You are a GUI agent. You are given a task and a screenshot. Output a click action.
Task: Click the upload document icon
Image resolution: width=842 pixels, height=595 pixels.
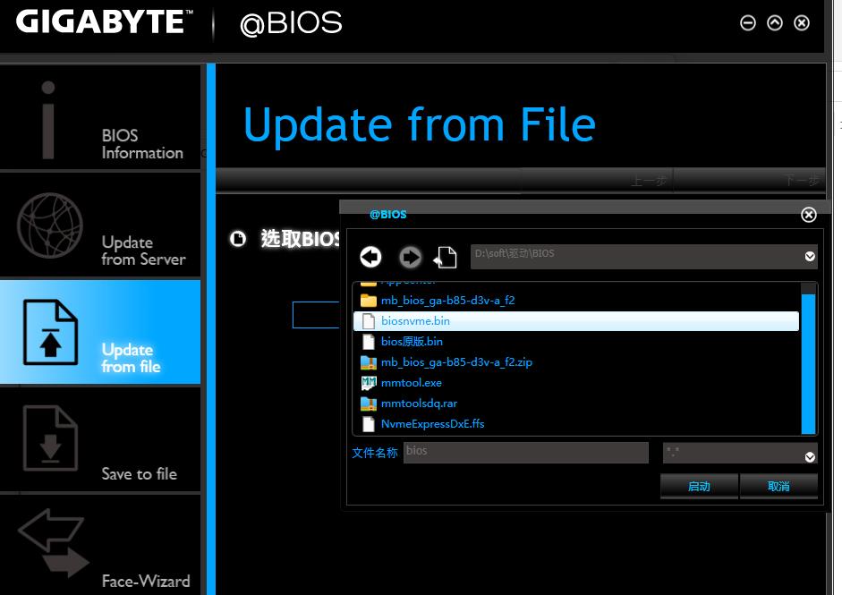click(x=50, y=332)
